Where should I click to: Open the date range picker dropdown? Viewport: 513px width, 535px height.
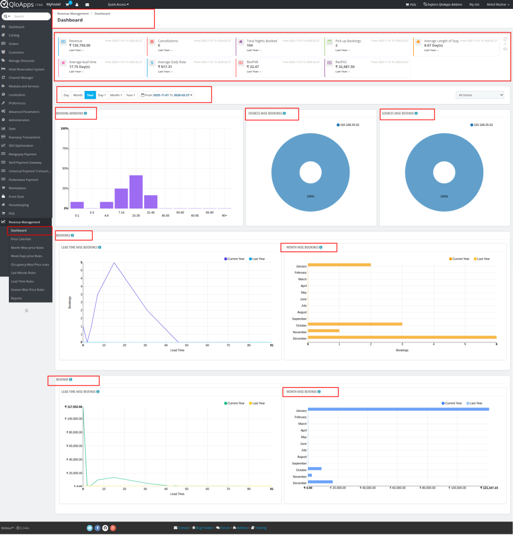pyautogui.click(x=167, y=95)
